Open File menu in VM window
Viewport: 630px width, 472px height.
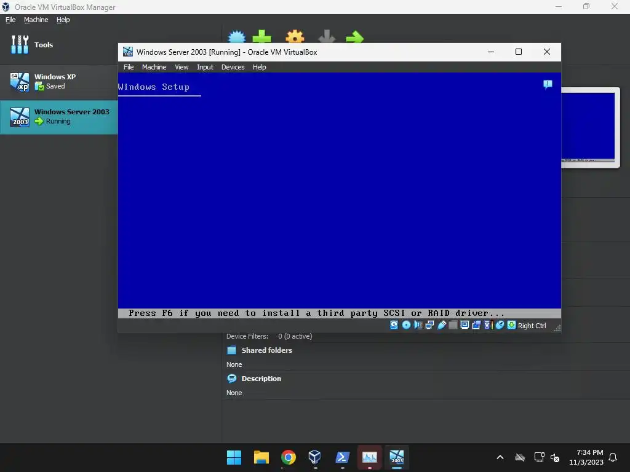tap(129, 67)
